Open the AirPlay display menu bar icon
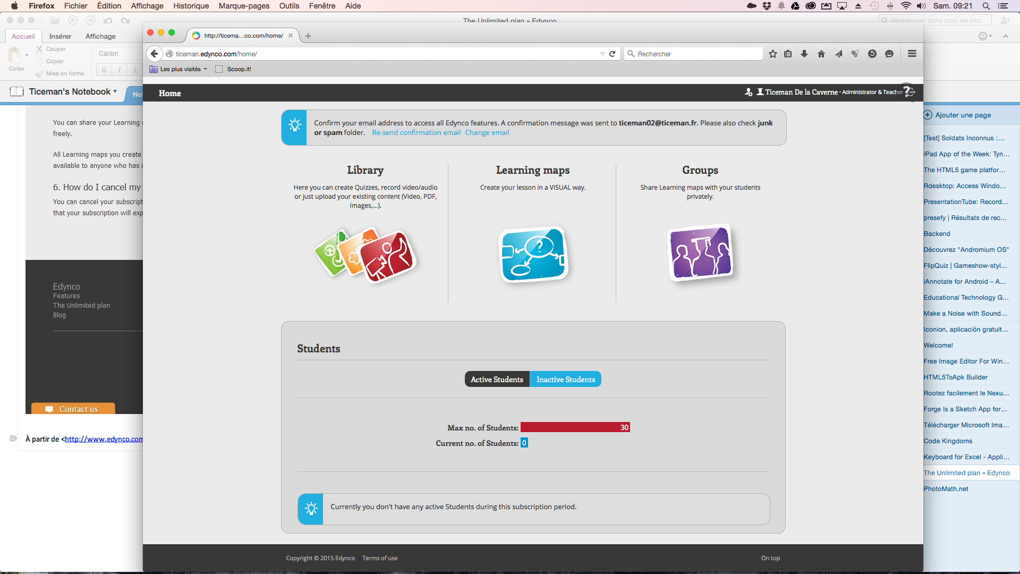This screenshot has width=1020, height=574. 842,6
